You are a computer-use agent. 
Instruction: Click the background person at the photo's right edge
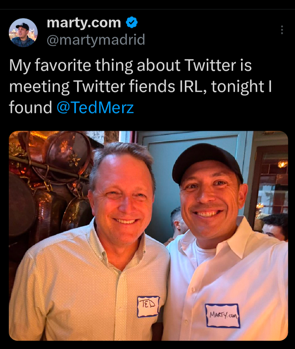tap(276, 227)
